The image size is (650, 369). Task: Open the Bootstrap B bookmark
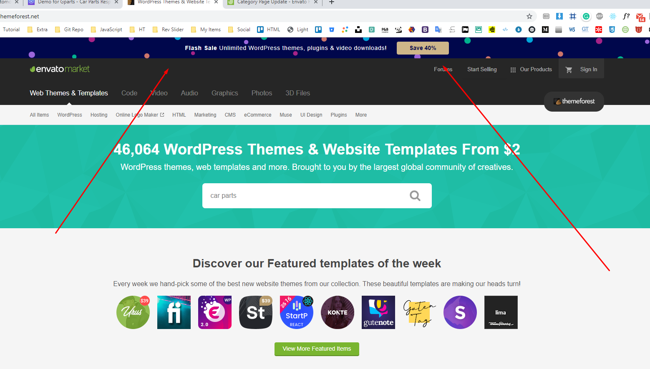click(x=425, y=30)
